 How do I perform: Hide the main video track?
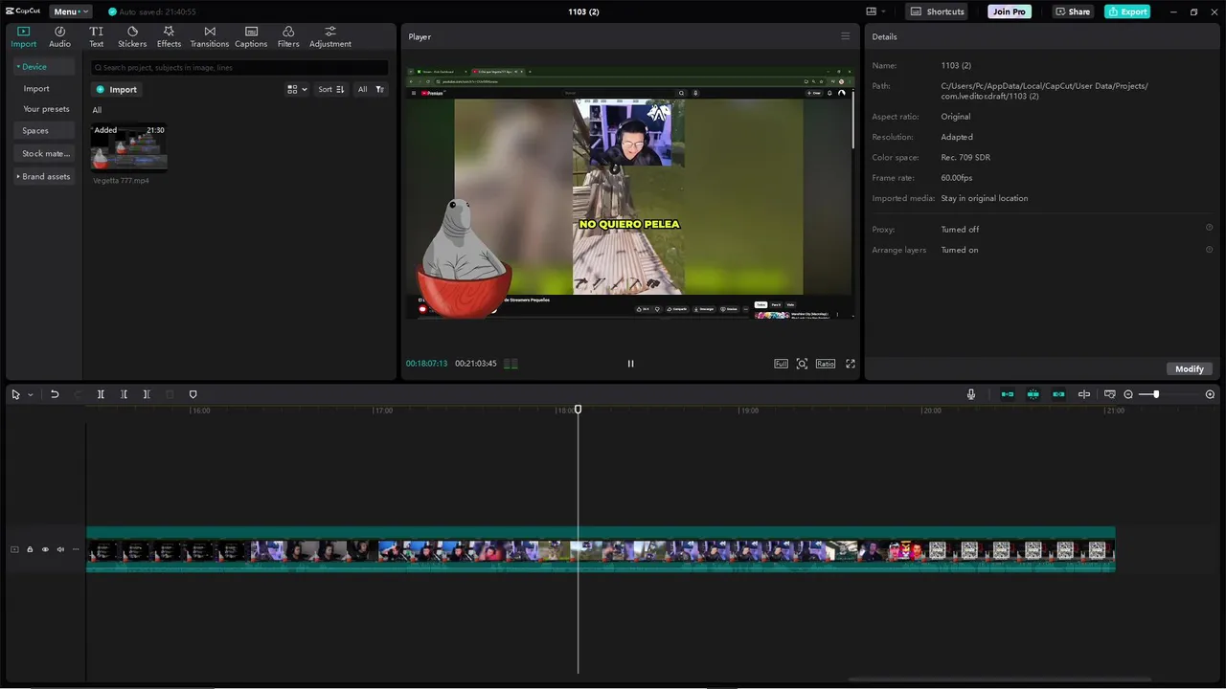(x=45, y=549)
